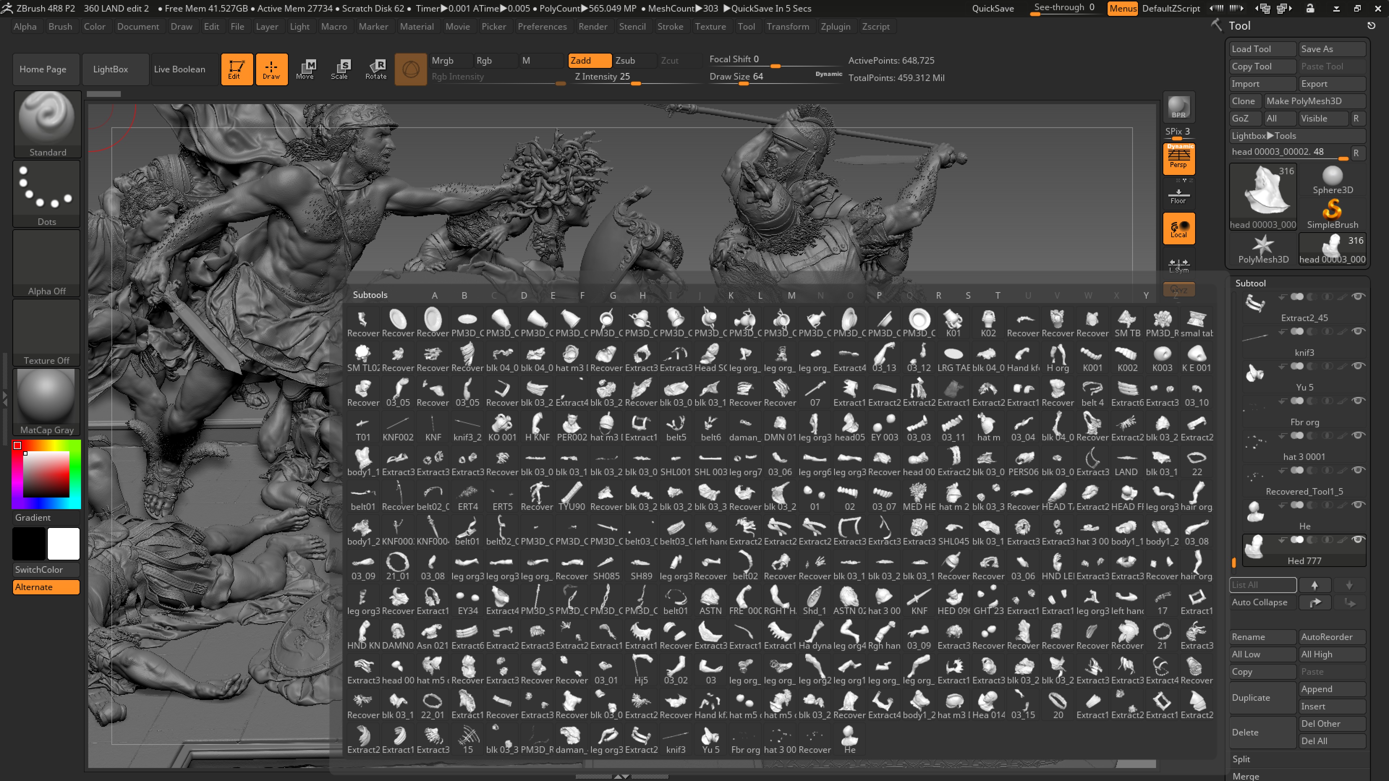Viewport: 1389px width, 781px height.
Task: Select the SimpleBrush tool thumbnail
Action: pyautogui.click(x=1332, y=214)
